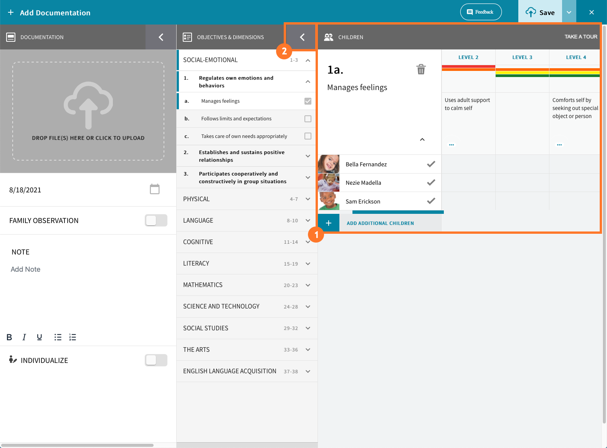This screenshot has height=448, width=607.
Task: Collapse the Documentation panel with arrow
Action: 161,37
